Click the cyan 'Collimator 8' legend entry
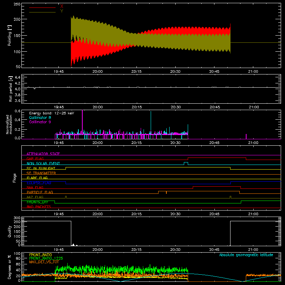Viewport: 285px width, 285px height. 40,118
